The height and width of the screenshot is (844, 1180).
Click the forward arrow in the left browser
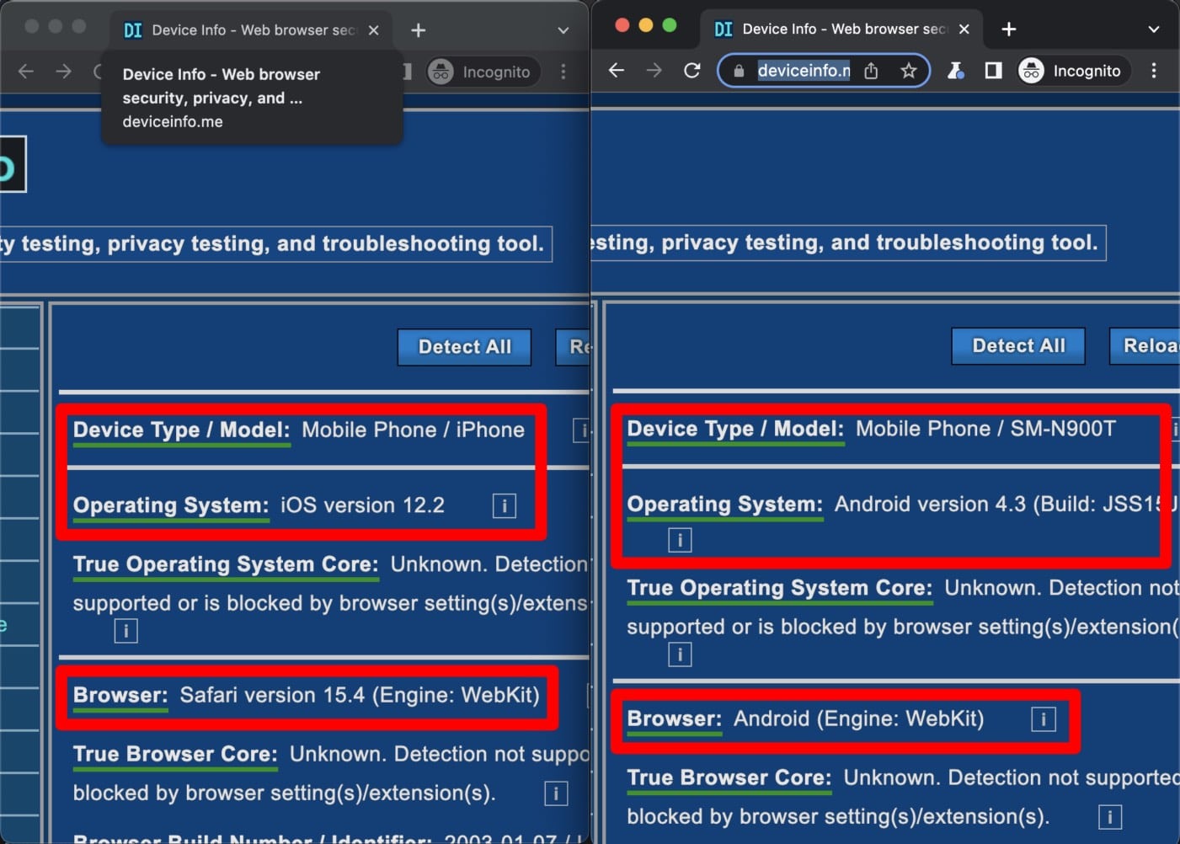point(63,72)
